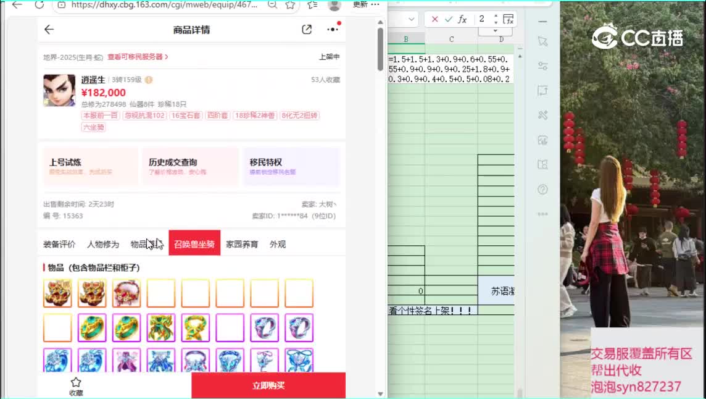
Task: Expand the formula bar chevron
Action: point(496,31)
